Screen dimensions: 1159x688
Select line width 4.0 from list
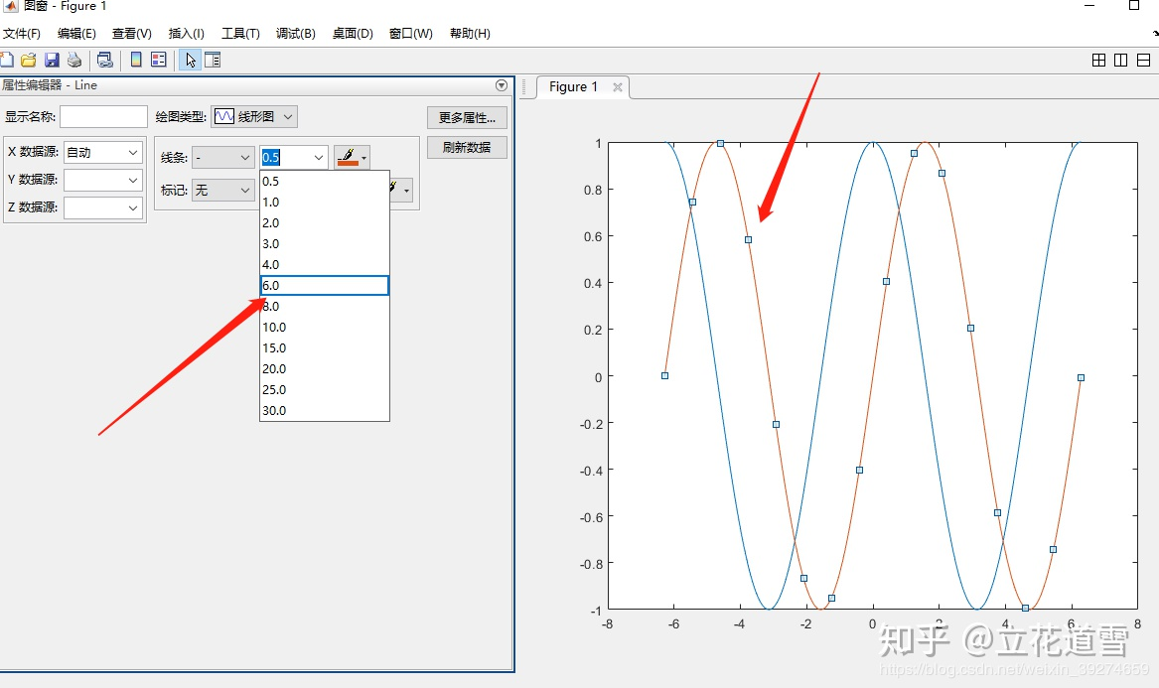click(325, 264)
